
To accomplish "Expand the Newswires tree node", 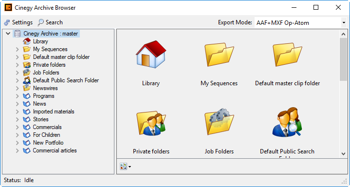I will 18,88.
